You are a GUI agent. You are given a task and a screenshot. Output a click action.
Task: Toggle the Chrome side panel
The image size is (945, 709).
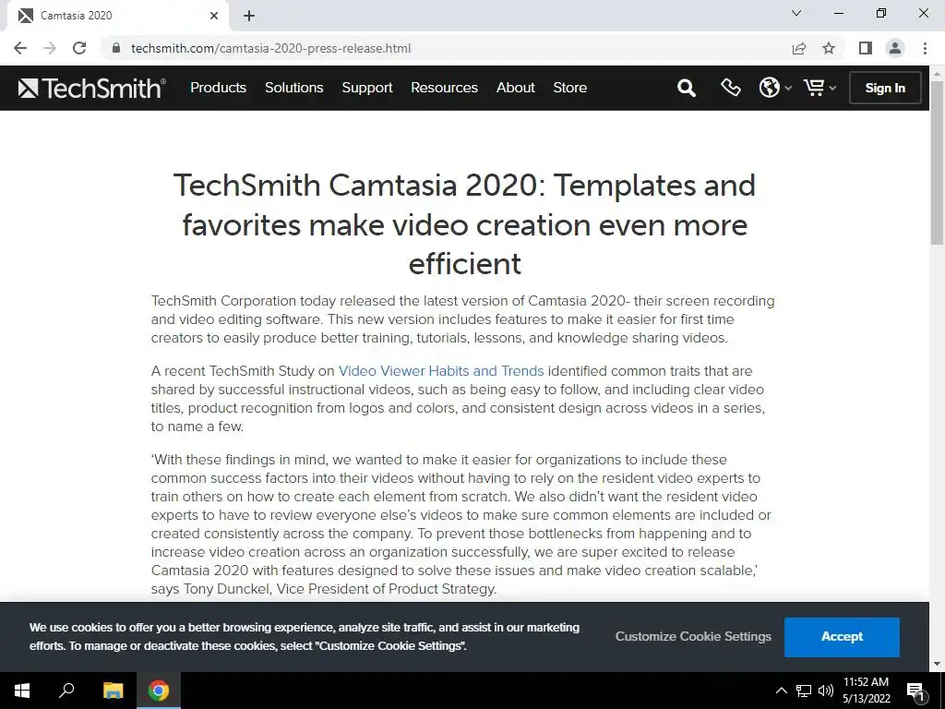pyautogui.click(x=866, y=48)
